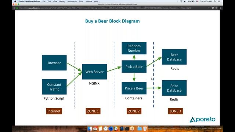The height and width of the screenshot is (132, 235).
Task: Open the Clock app from the dock
Action: (x=105, y=129)
